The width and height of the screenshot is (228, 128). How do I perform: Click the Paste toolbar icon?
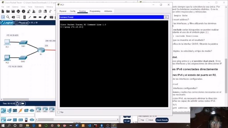click(x=45, y=11)
